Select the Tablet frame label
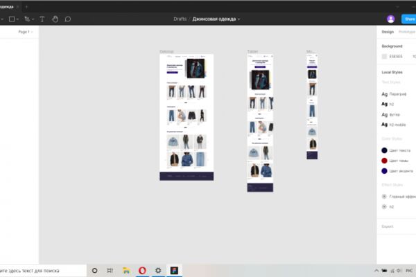 [252, 51]
